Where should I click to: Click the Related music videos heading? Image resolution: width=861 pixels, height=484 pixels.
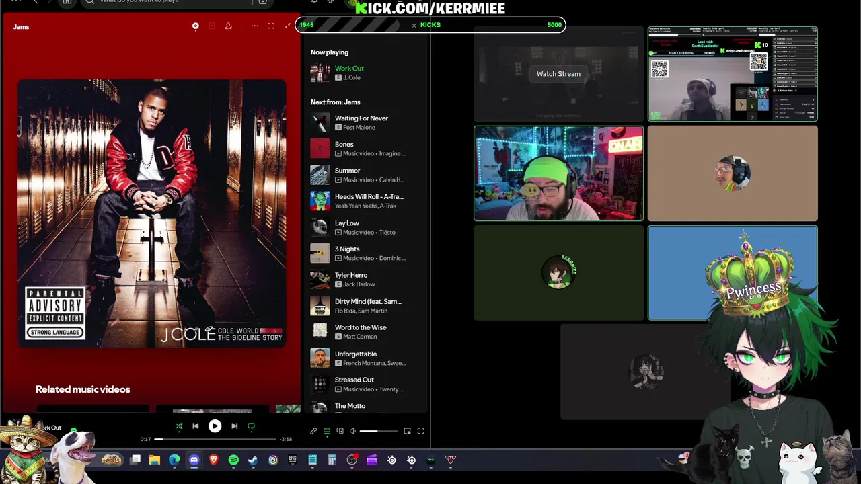pyautogui.click(x=83, y=389)
